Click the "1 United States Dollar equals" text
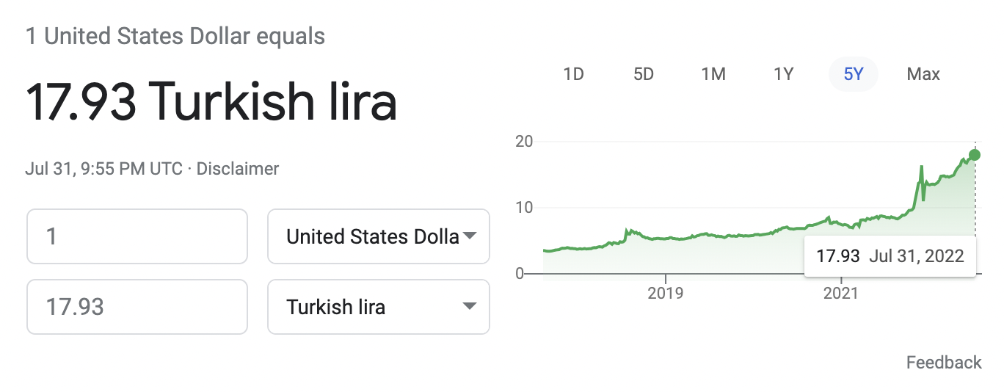 click(175, 36)
